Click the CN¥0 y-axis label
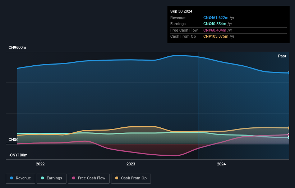This screenshot has height=188, width=295. coord(14,140)
